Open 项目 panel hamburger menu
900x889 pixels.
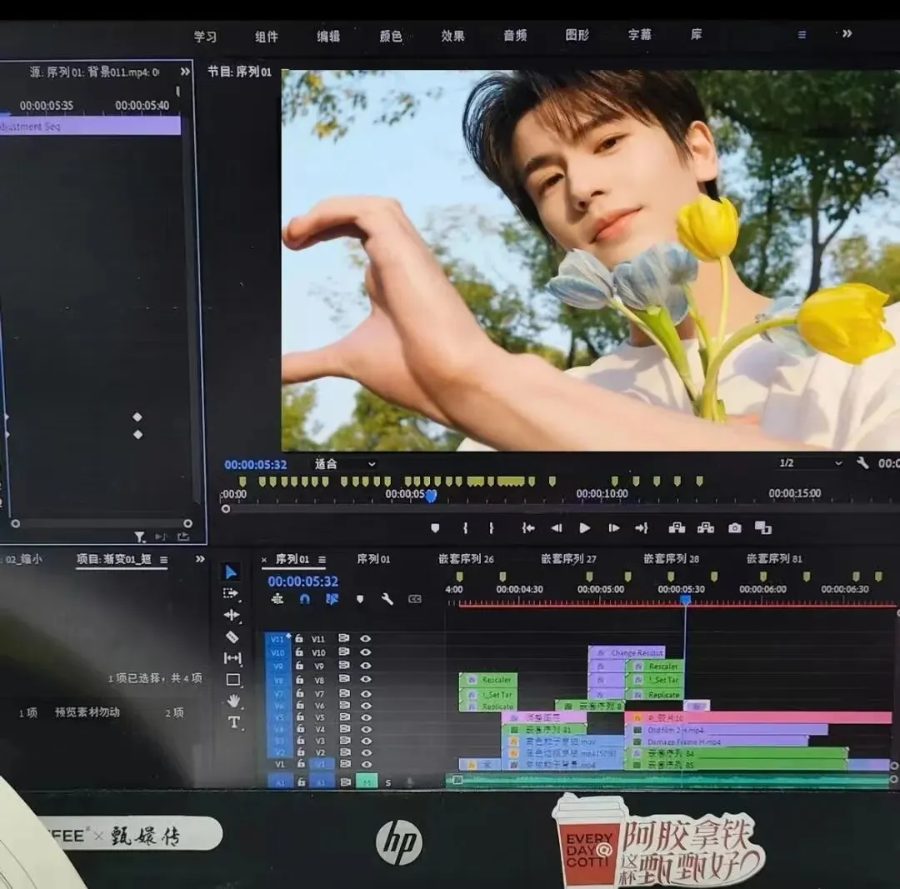163,560
